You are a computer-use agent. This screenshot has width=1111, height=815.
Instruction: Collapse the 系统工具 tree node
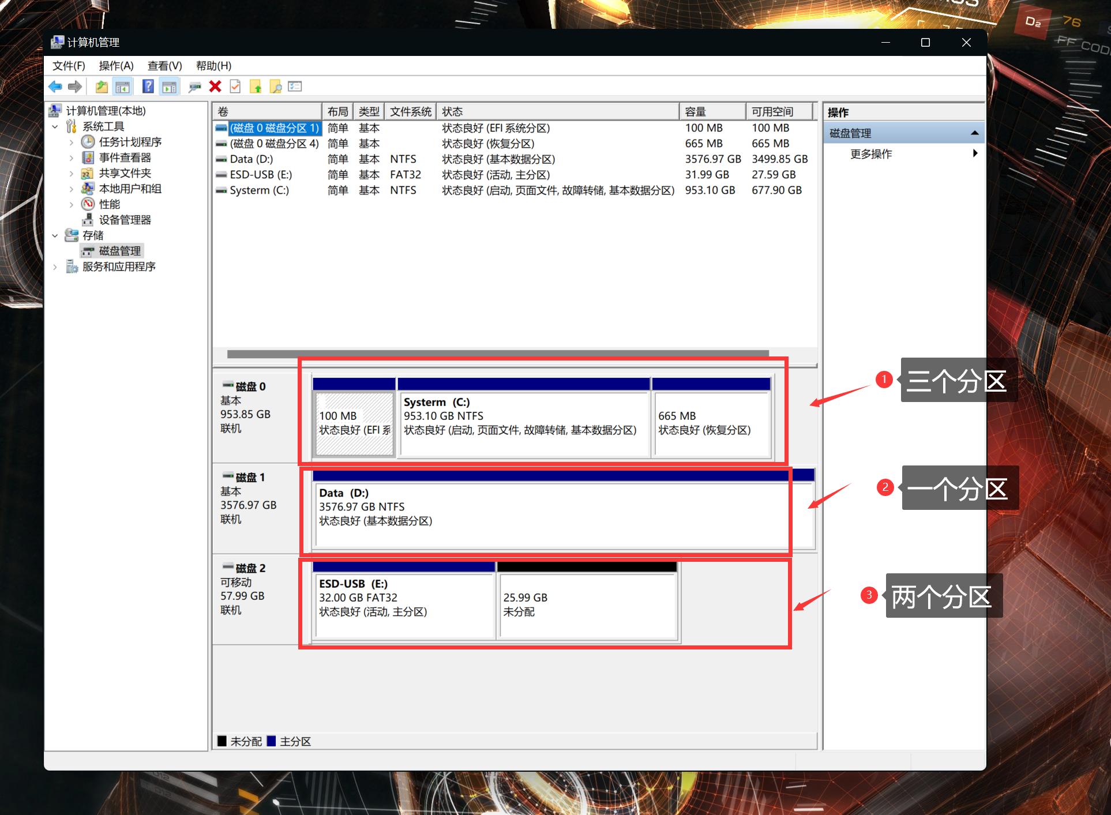point(55,126)
